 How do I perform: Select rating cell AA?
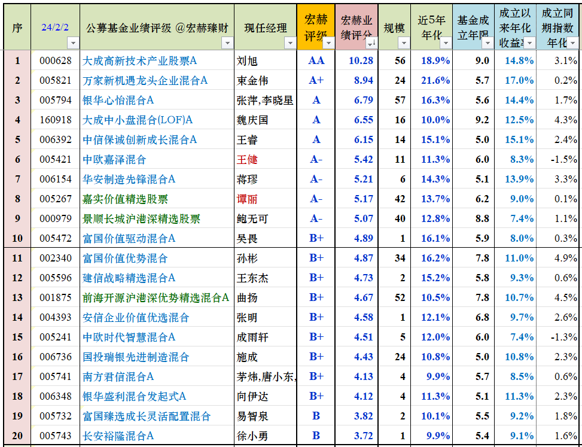[316, 61]
